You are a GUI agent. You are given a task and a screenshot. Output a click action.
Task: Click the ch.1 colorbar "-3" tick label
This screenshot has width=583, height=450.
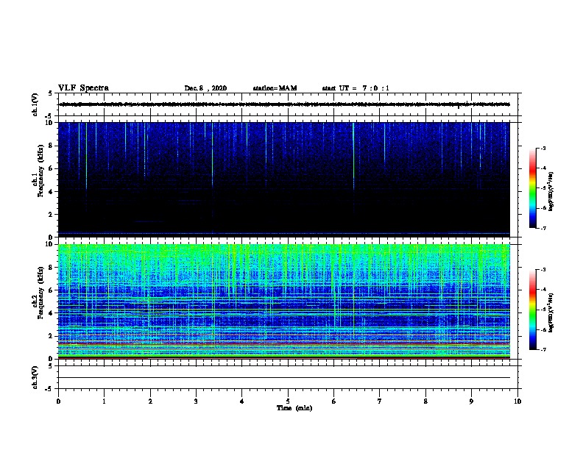click(543, 149)
